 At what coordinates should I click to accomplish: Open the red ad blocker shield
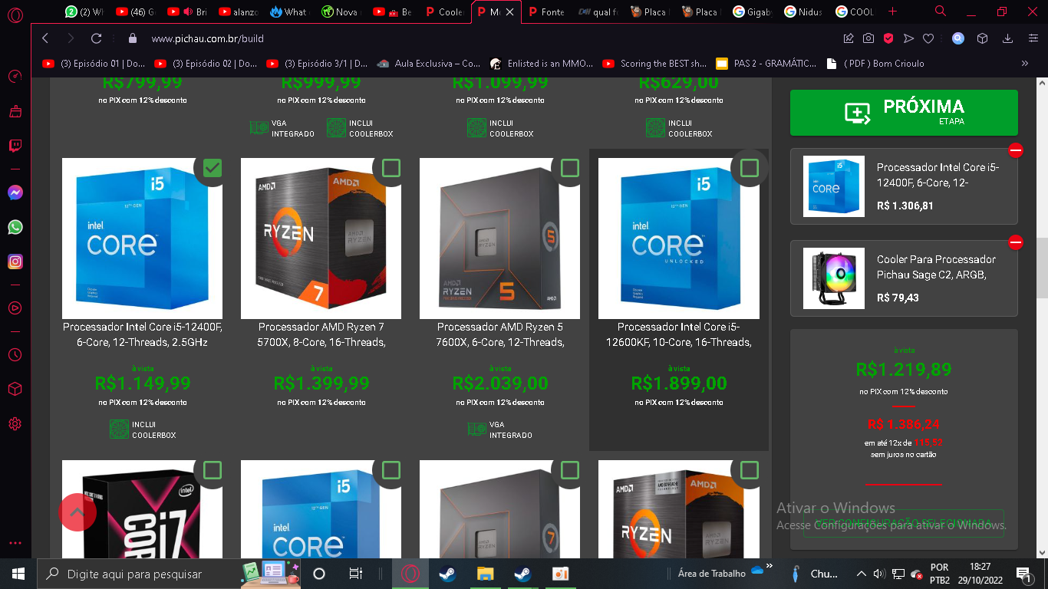(888, 38)
